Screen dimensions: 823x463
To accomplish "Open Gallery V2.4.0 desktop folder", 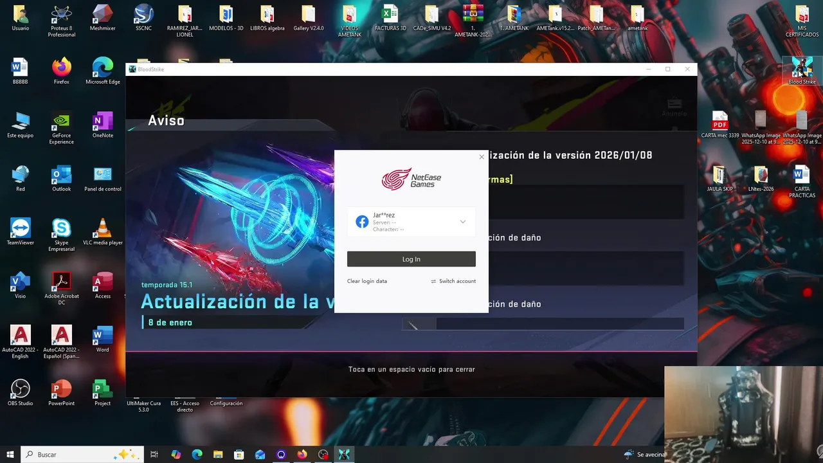I will click(308, 18).
